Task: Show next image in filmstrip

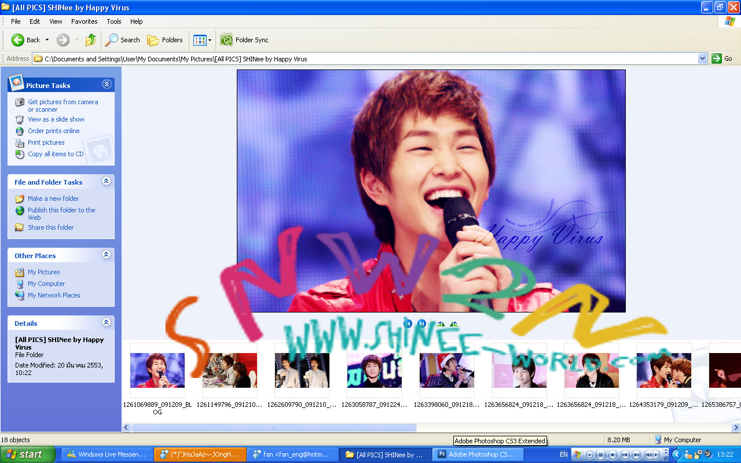Action: click(422, 324)
